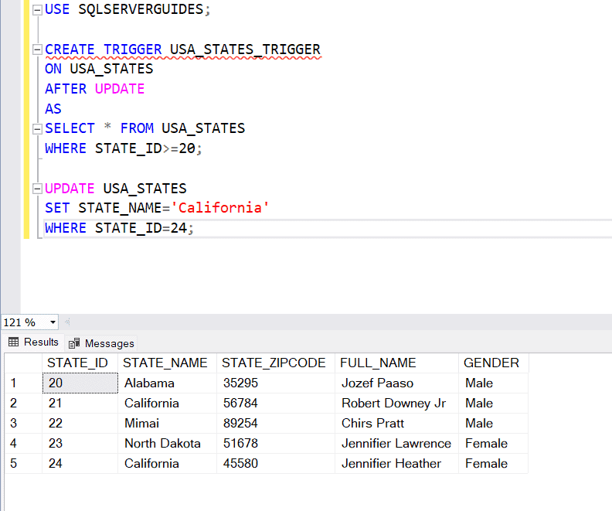Click the STATE_ID cell with value 24
612x511 pixels.
tap(80, 463)
